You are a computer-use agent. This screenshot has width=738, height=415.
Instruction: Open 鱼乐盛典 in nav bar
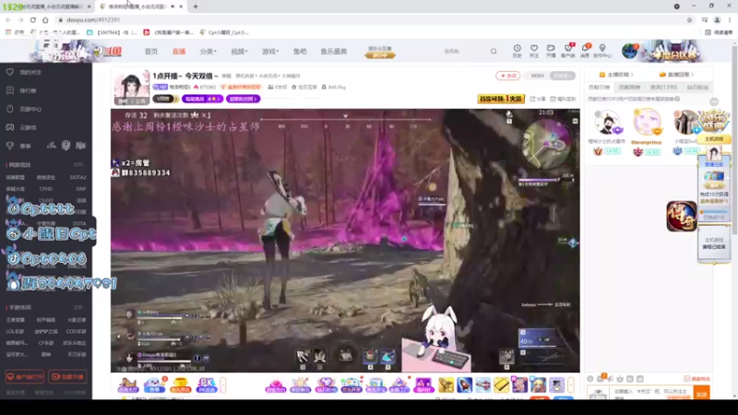point(334,52)
